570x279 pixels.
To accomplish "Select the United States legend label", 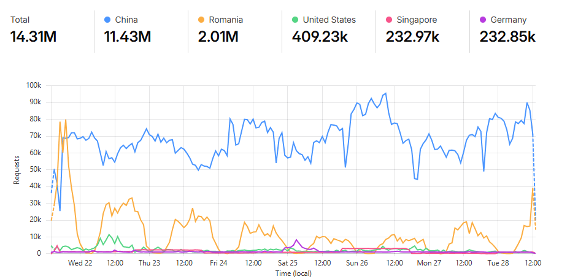I will 329,20.
